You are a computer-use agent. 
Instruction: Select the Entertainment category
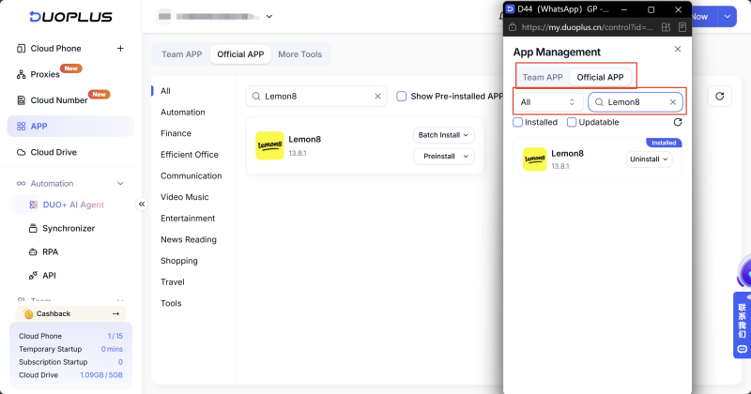coord(188,219)
